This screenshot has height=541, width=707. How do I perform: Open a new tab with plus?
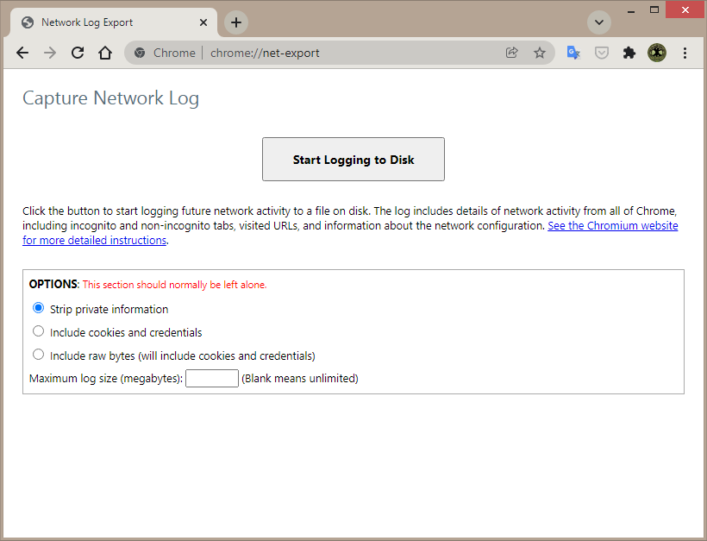pos(236,22)
